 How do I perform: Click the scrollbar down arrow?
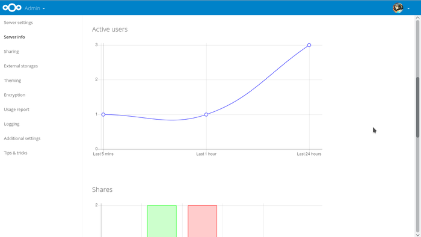(417, 235)
